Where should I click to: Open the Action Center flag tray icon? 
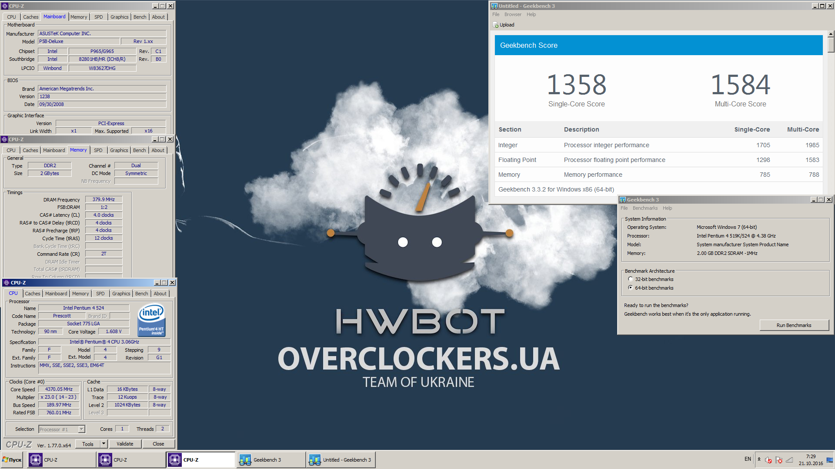coord(779,460)
